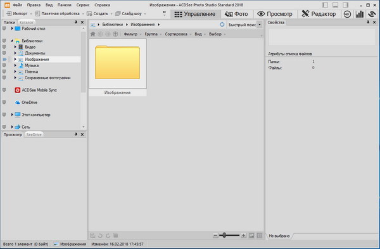This screenshot has height=249, width=380.
Task: Expand the Сеть tree node
Action: tap(12, 127)
